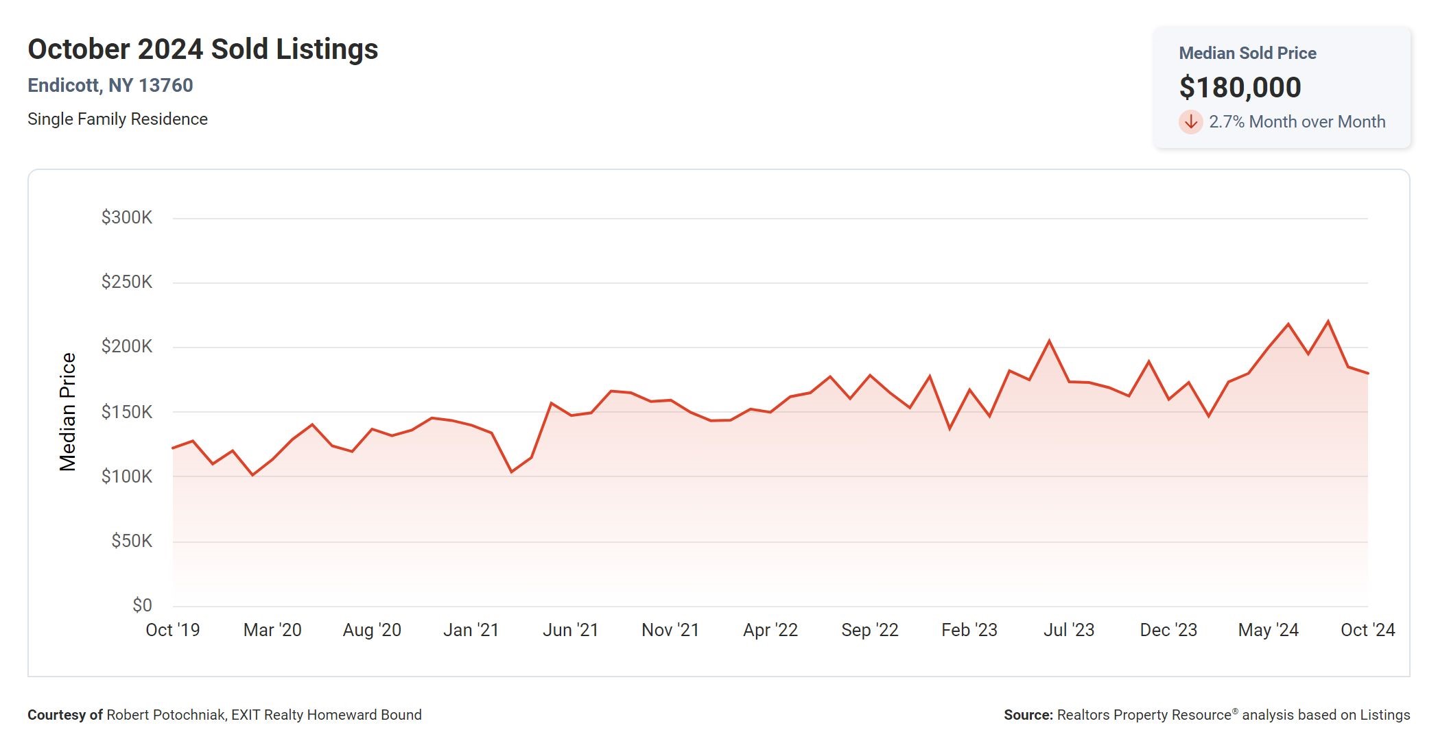
Task: Click the 2.7% Month over Month text
Action: (x=1297, y=122)
